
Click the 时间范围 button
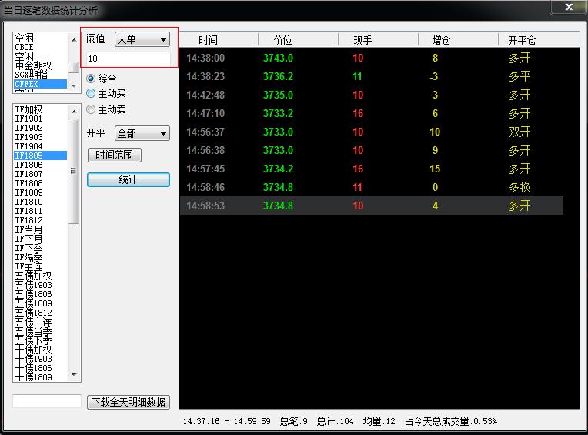coord(114,156)
